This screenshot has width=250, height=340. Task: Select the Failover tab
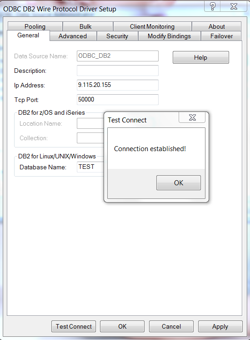221,36
